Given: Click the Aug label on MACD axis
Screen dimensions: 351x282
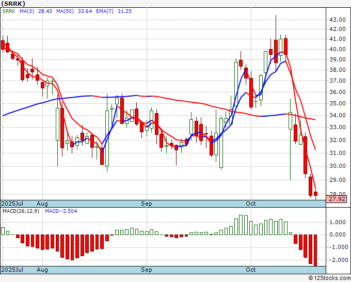Looking at the screenshot, I should tap(42, 270).
